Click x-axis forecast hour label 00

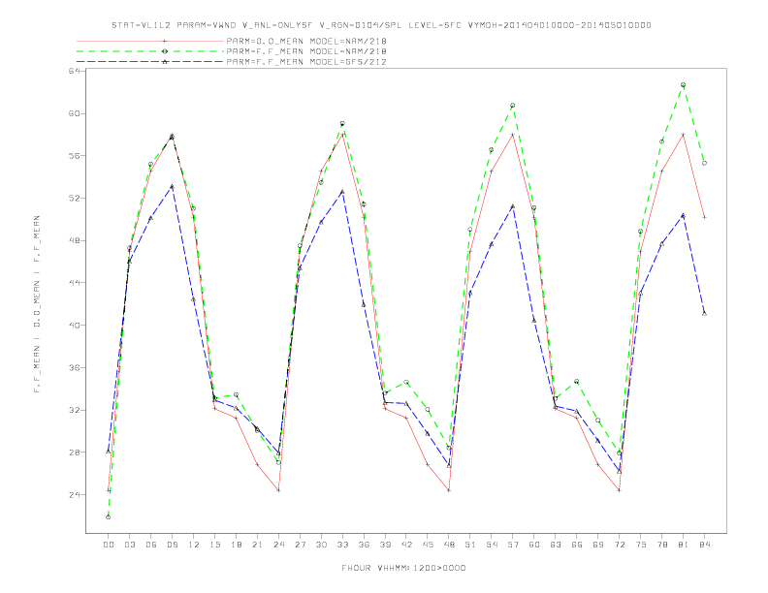coord(109,545)
